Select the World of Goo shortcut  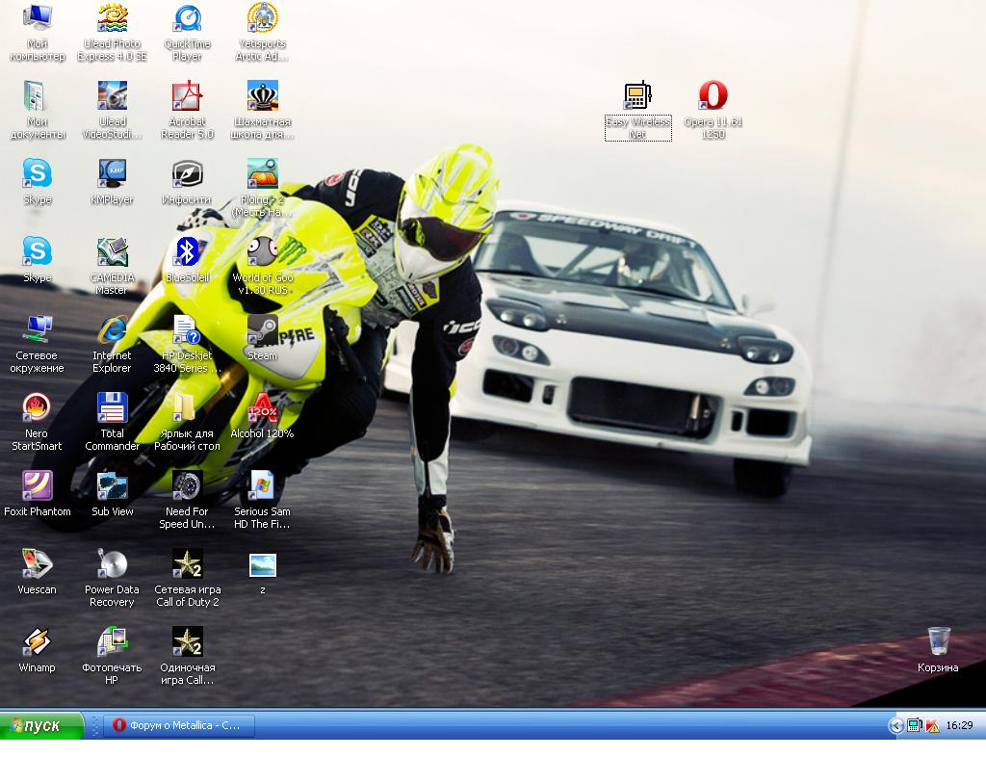coord(262,252)
